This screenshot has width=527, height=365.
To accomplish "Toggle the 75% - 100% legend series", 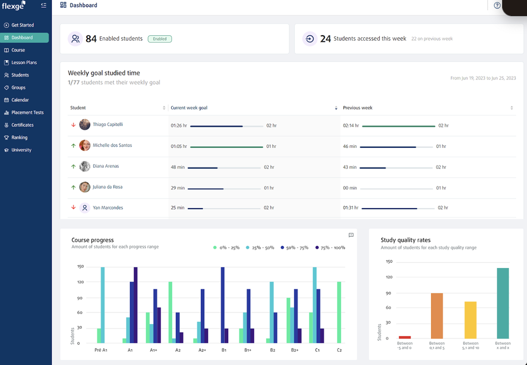I will point(330,248).
